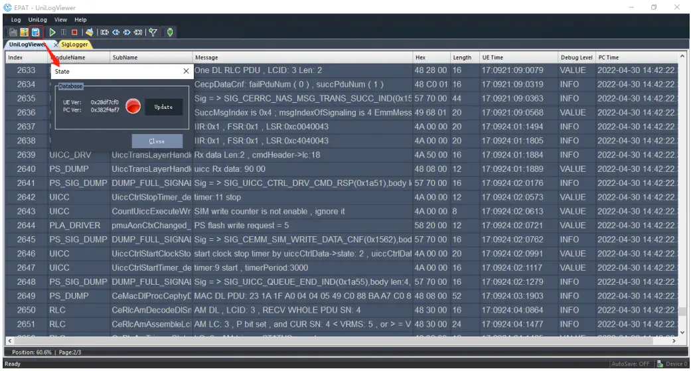The width and height of the screenshot is (691, 371).
Task: Click the Length column header
Action: pyautogui.click(x=465, y=57)
